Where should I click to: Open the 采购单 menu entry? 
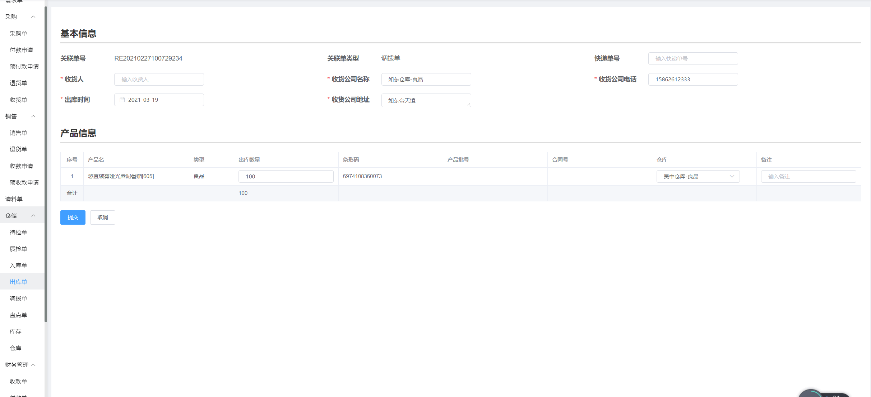point(18,34)
